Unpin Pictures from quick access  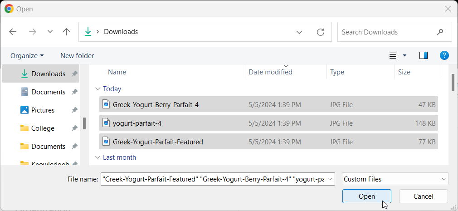pos(74,110)
